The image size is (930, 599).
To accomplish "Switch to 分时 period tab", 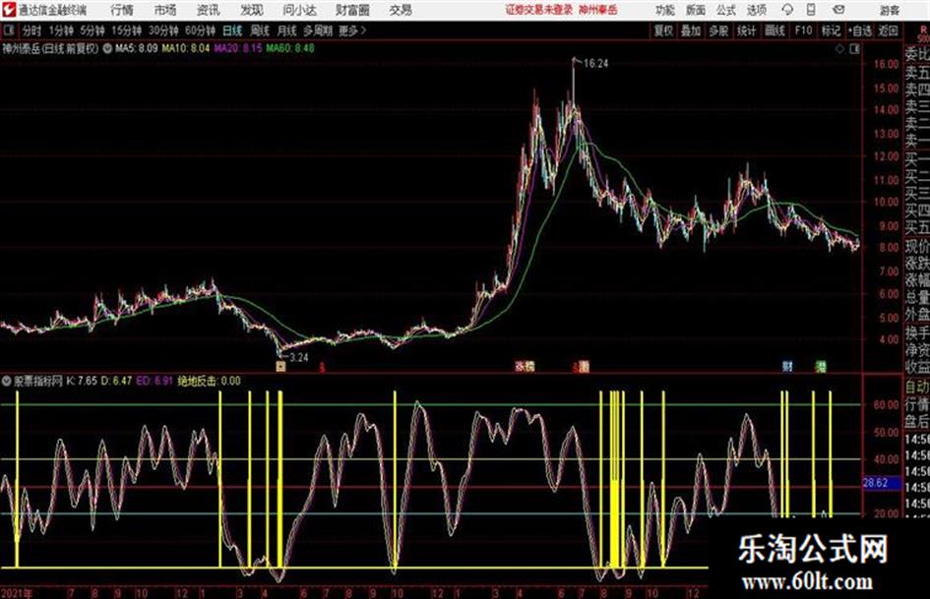I will tap(32, 30).
